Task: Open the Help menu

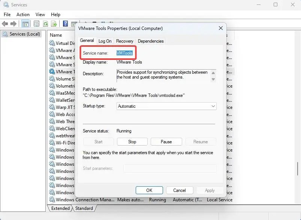Action: click(x=55, y=15)
